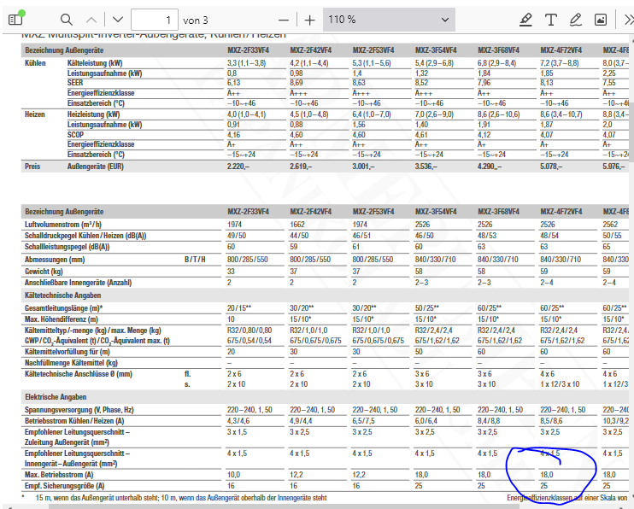Click the 'von 3' page count label
The height and width of the screenshot is (509, 634).
[x=196, y=20]
